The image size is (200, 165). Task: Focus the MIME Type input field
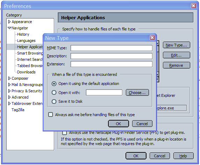point(112,48)
